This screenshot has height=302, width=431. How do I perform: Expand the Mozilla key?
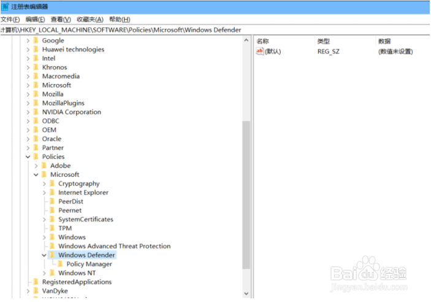(28, 95)
